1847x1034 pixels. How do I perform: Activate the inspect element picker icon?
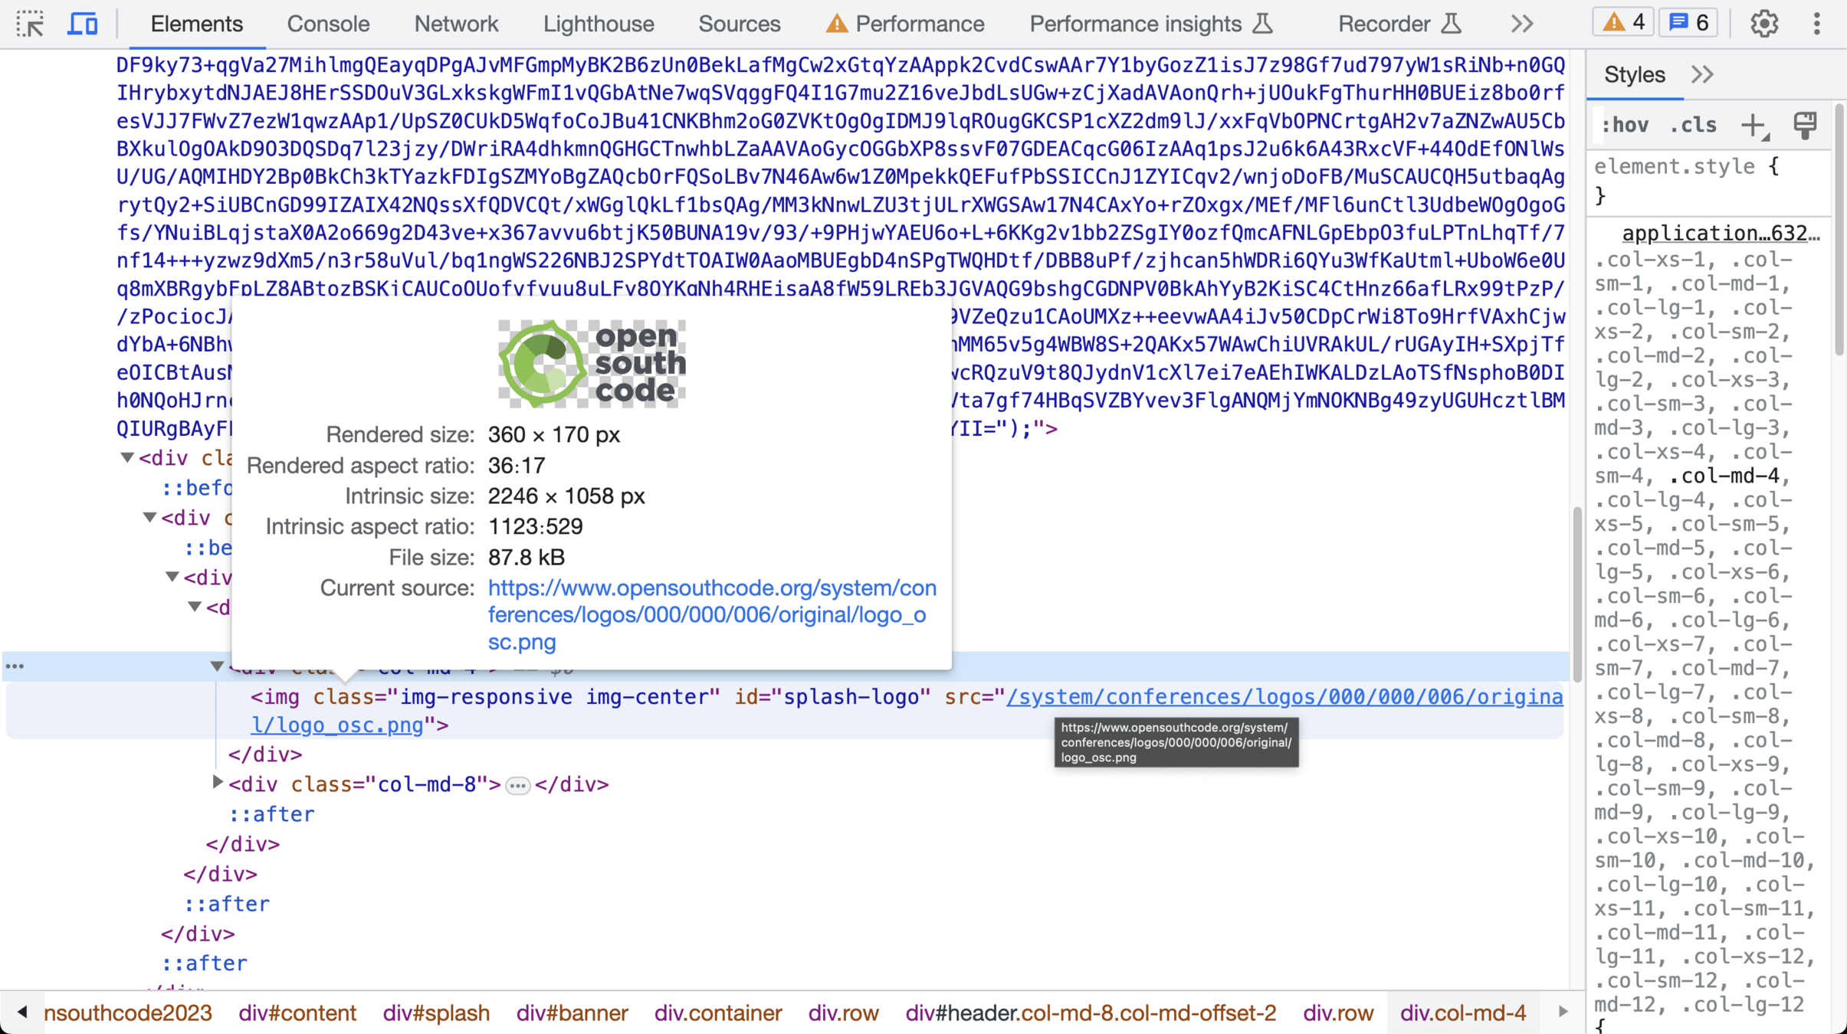(x=31, y=24)
